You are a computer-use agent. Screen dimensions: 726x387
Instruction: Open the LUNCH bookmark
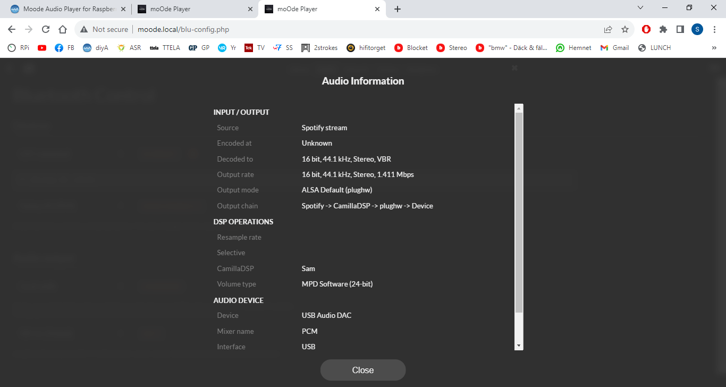[x=654, y=48]
